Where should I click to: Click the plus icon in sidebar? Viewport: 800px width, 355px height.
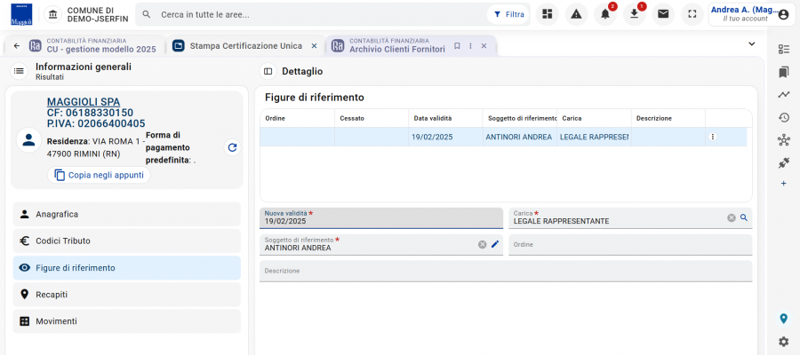784,184
